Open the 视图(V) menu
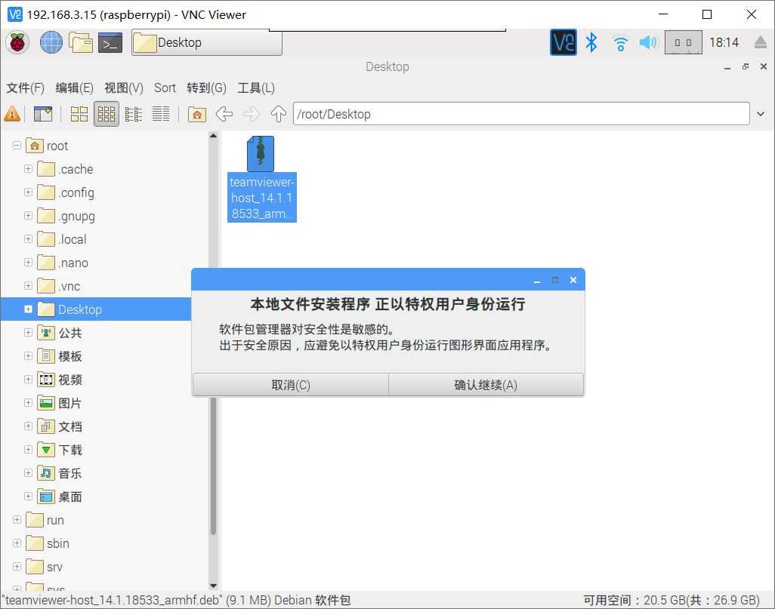 tap(124, 88)
